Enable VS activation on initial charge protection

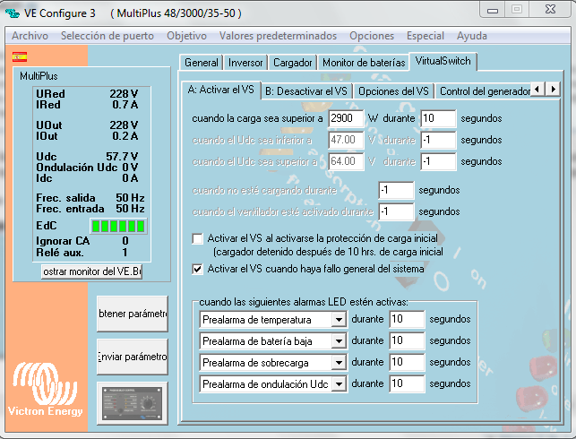click(197, 239)
